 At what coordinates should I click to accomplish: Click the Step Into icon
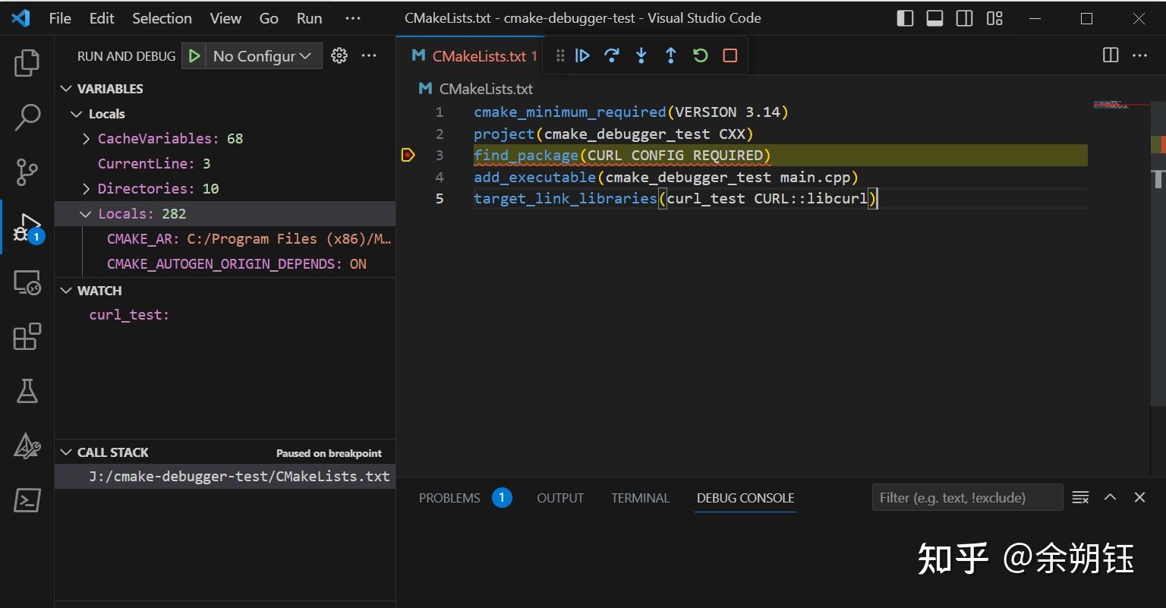point(641,55)
